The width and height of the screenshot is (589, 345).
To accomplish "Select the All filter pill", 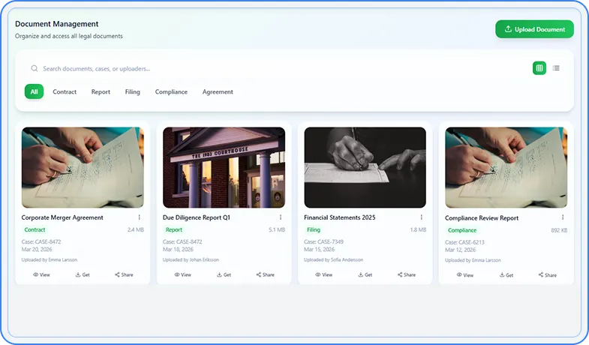I will 34,91.
